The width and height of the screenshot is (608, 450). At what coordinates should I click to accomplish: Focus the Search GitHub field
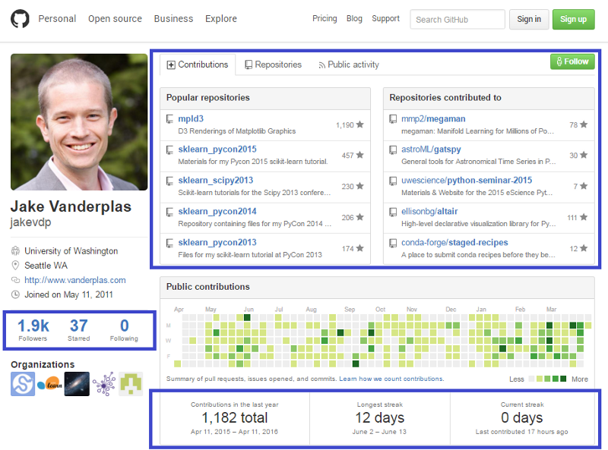[x=458, y=20]
